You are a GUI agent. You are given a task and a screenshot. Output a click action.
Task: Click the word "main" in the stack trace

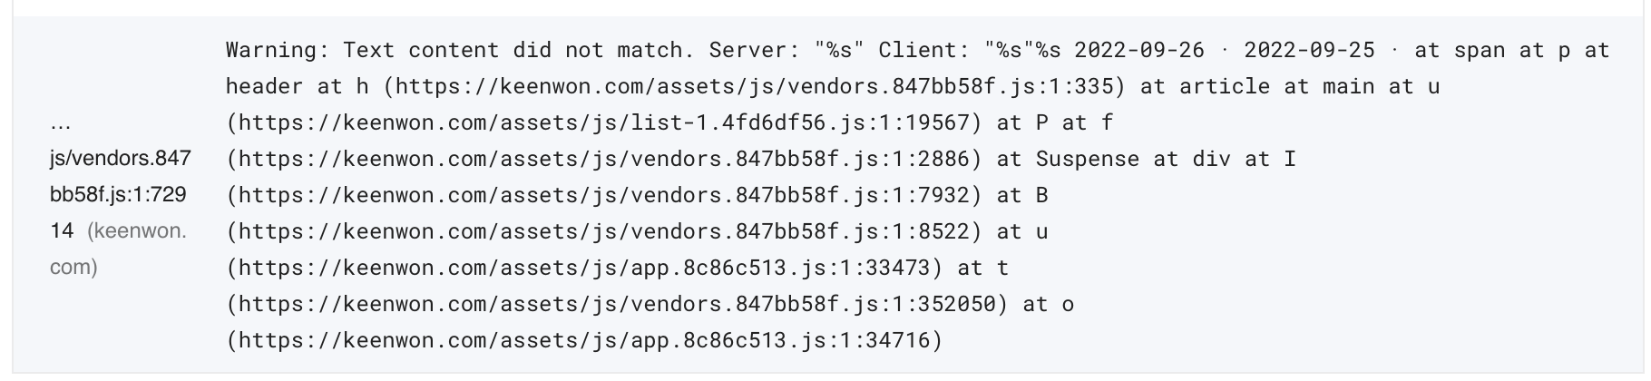tap(1348, 86)
